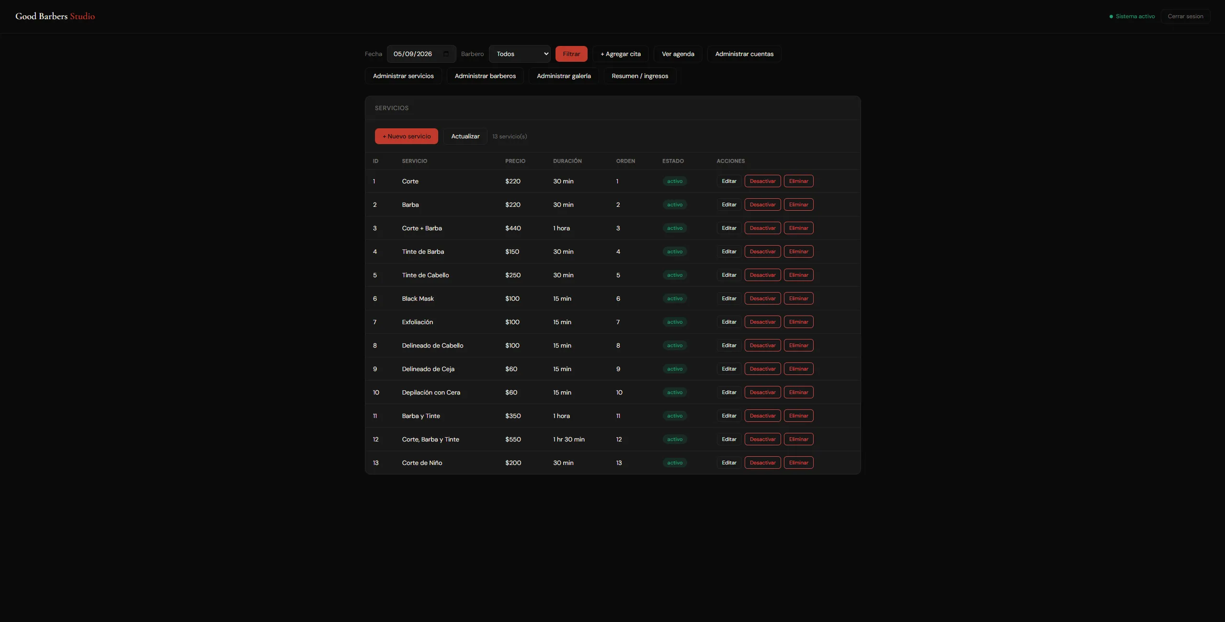Open the calendar picker in the Fecha field
1225x622 pixels.
click(x=446, y=54)
